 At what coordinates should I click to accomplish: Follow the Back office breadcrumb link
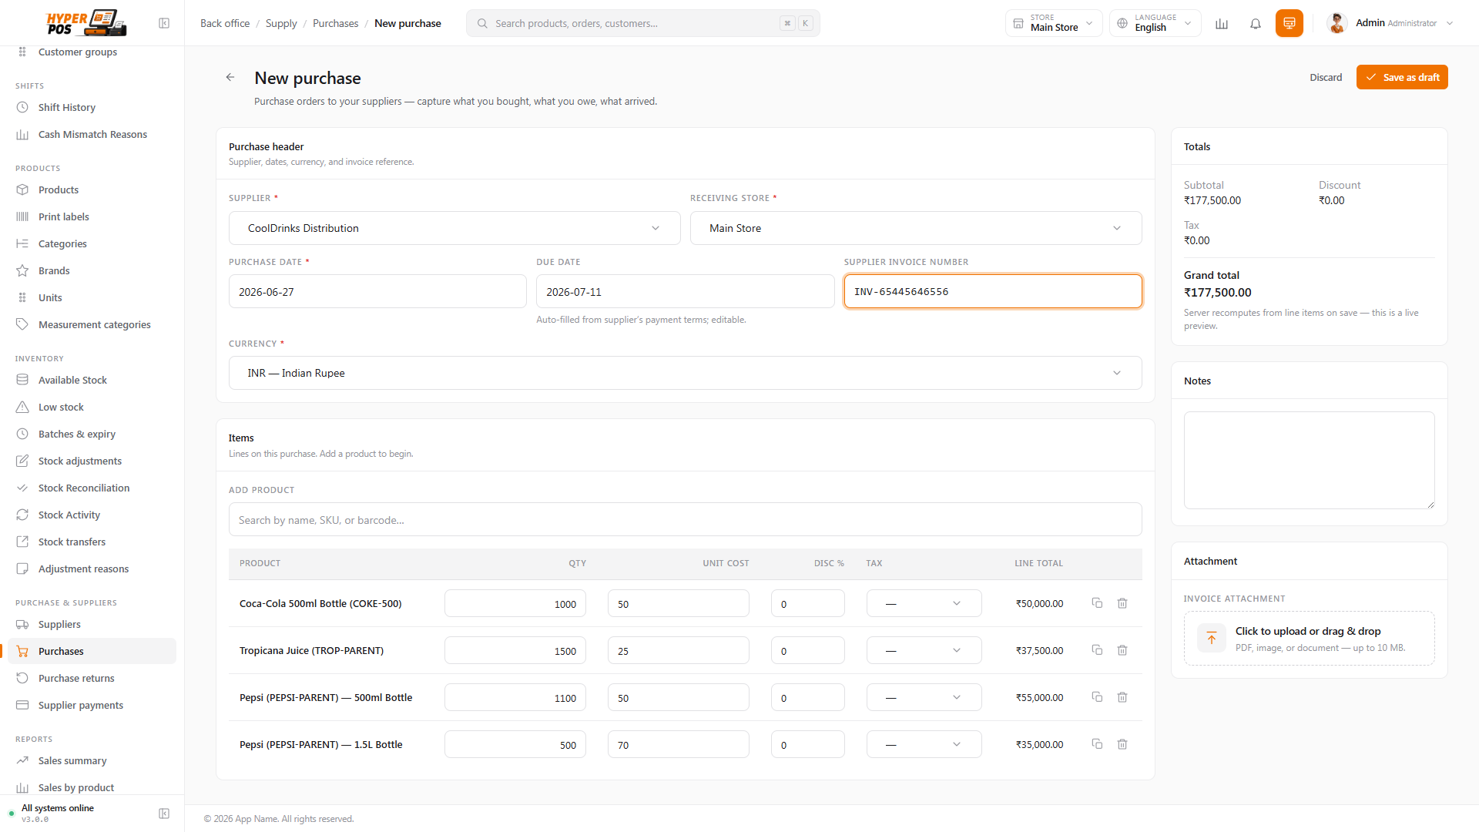[x=225, y=23]
